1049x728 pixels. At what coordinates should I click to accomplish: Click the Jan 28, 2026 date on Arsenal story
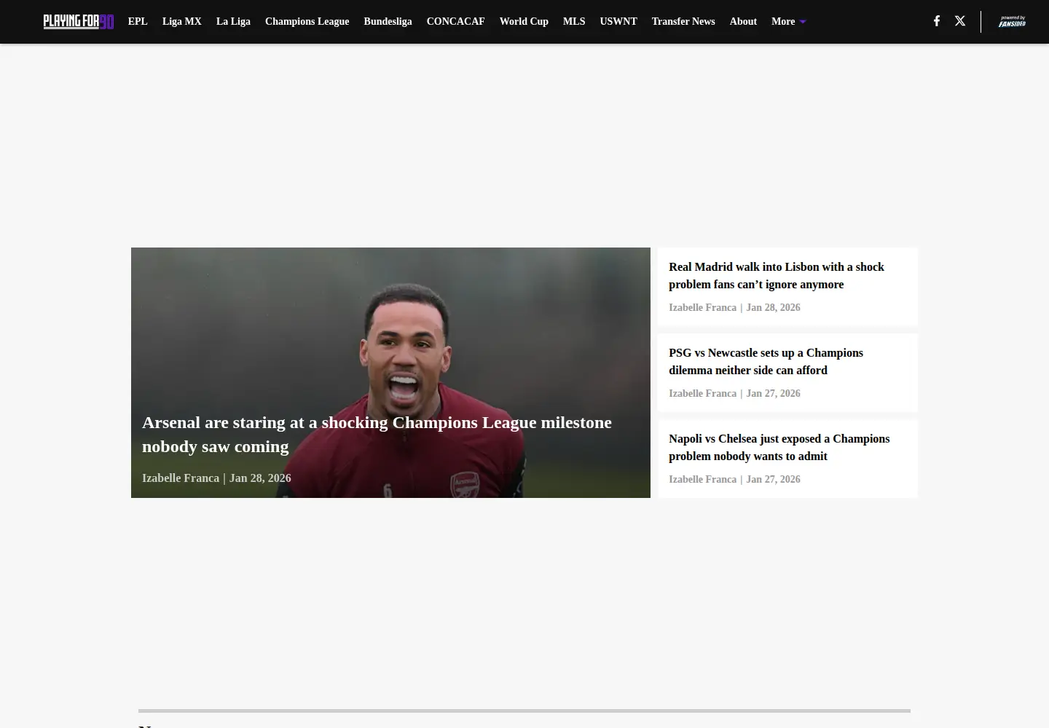[260, 478]
